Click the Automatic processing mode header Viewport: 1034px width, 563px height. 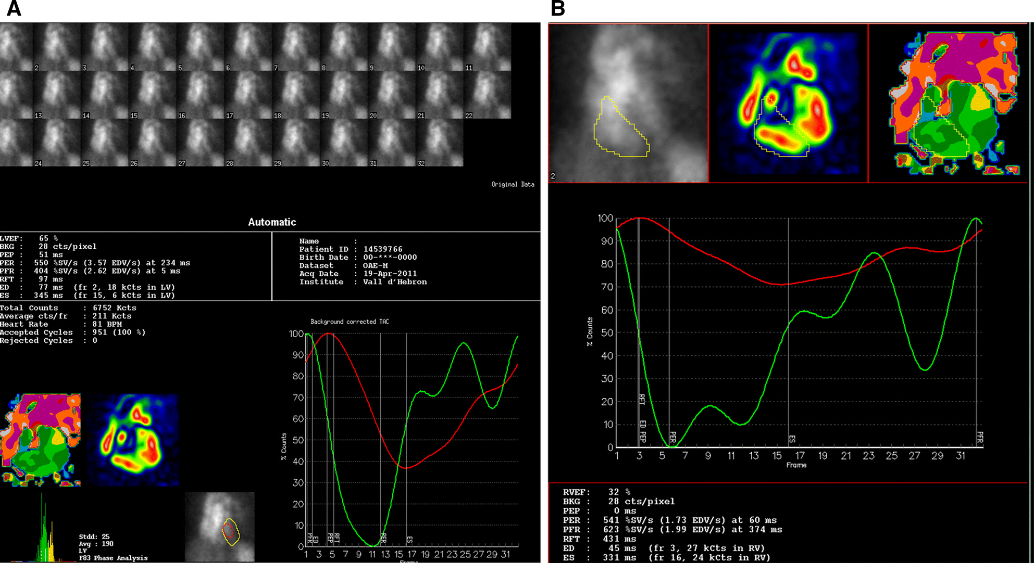[271, 222]
